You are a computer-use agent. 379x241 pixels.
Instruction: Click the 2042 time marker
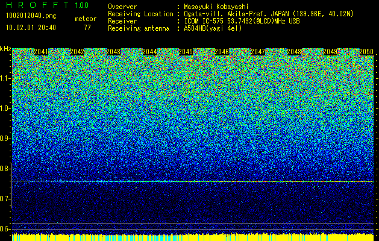(x=77, y=52)
